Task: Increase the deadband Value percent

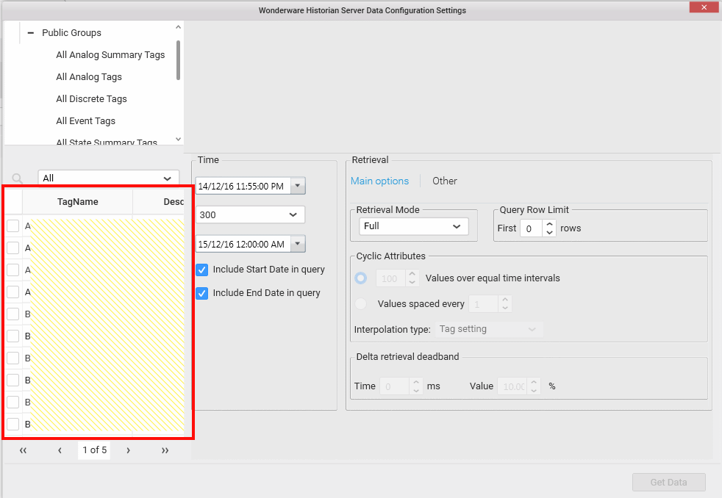Action: pos(534,382)
